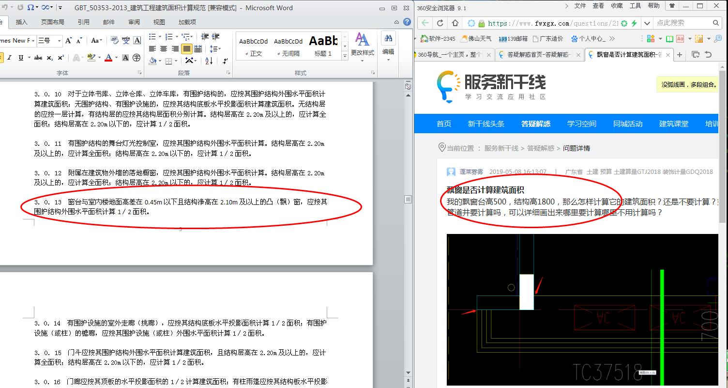The width and height of the screenshot is (728, 388).
Task: Apply red font color
Action: point(108,58)
